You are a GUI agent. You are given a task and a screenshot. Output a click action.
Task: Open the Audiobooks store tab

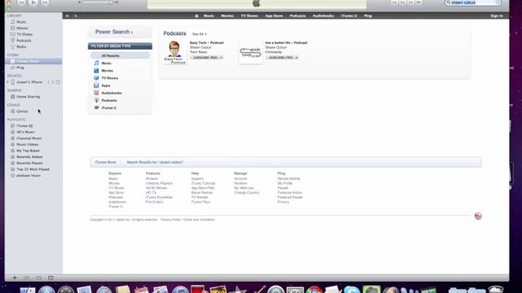(x=323, y=15)
